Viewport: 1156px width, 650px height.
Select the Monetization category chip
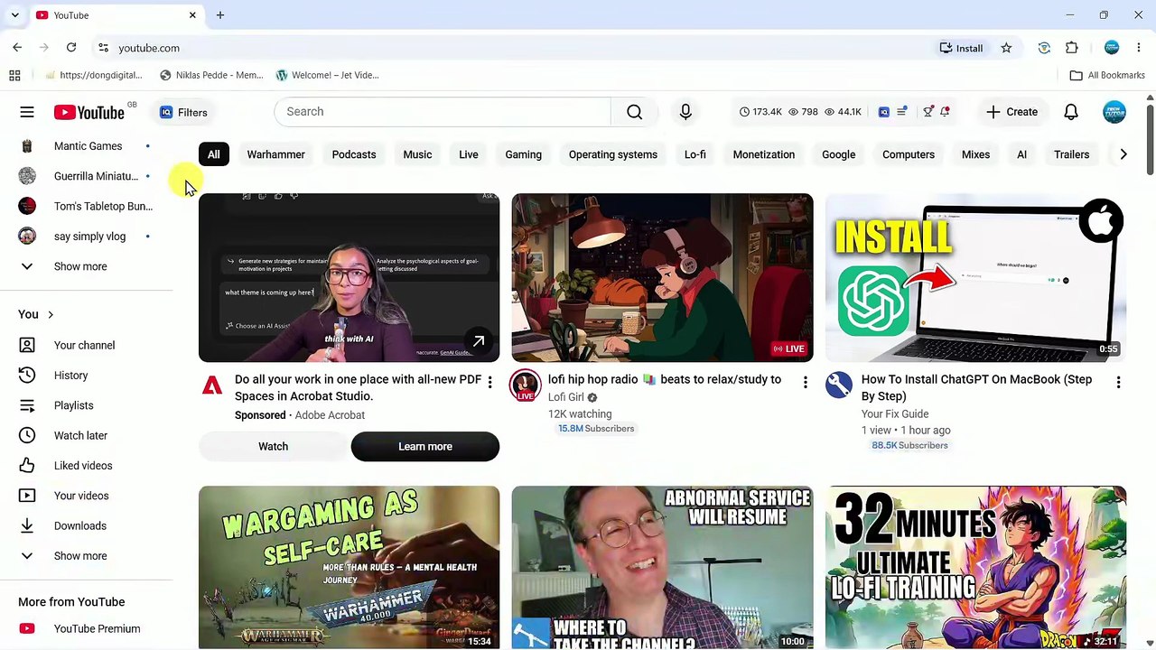[x=764, y=154]
